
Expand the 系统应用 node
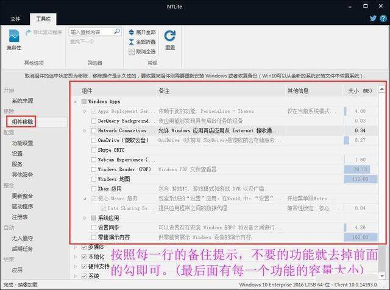(x=85, y=218)
